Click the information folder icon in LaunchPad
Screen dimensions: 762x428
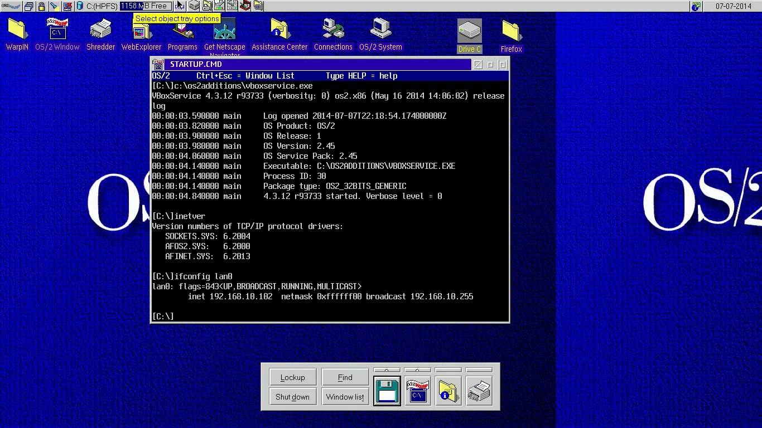coord(448,390)
